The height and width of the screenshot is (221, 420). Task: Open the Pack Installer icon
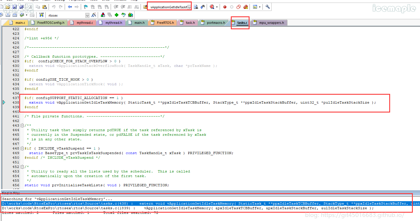[x=130, y=15]
